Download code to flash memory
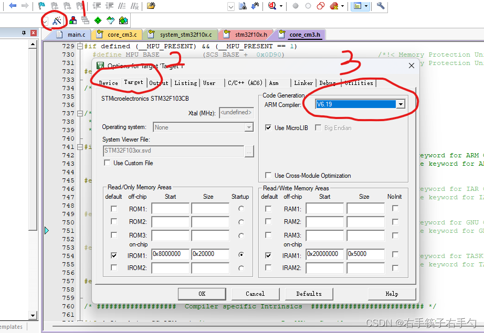The height and width of the screenshot is (333, 484). pos(254,6)
